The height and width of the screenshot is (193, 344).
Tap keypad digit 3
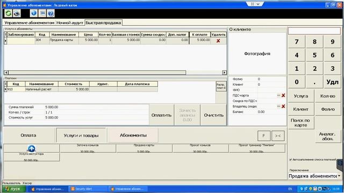click(x=332, y=69)
